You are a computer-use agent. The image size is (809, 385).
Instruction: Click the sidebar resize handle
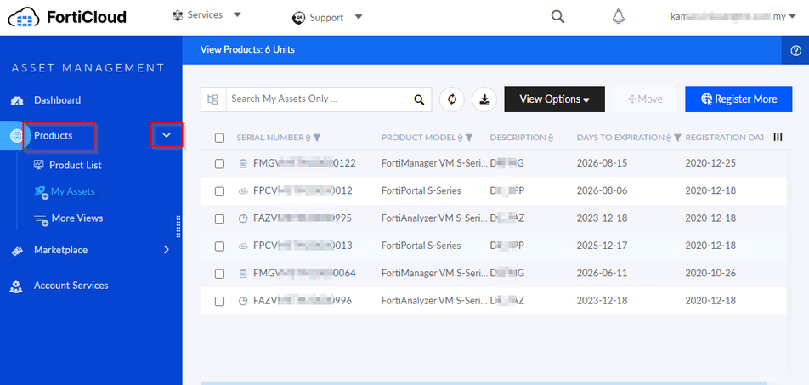pos(178,226)
